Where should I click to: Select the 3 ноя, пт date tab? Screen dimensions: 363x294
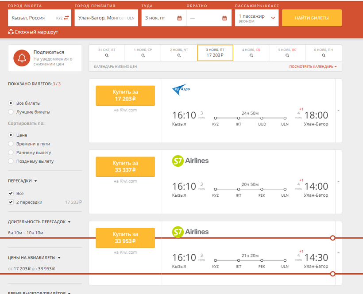pos(215,53)
